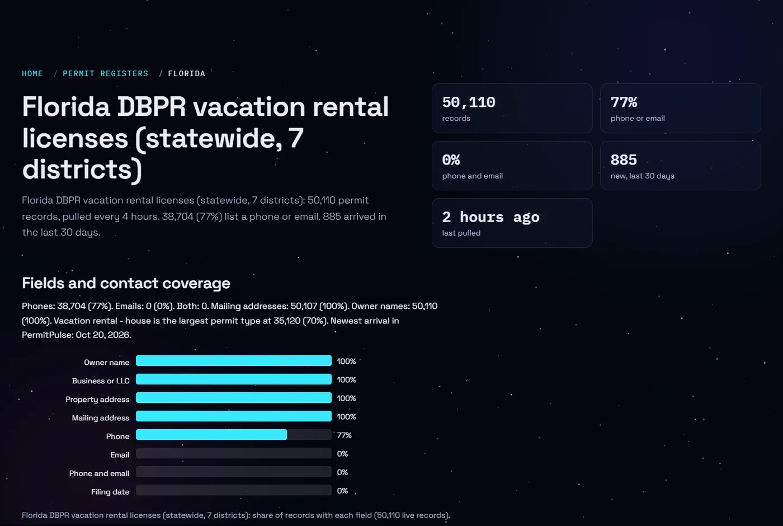
Task: Select the FLORIDA breadcrumb item
Action: pyautogui.click(x=187, y=73)
